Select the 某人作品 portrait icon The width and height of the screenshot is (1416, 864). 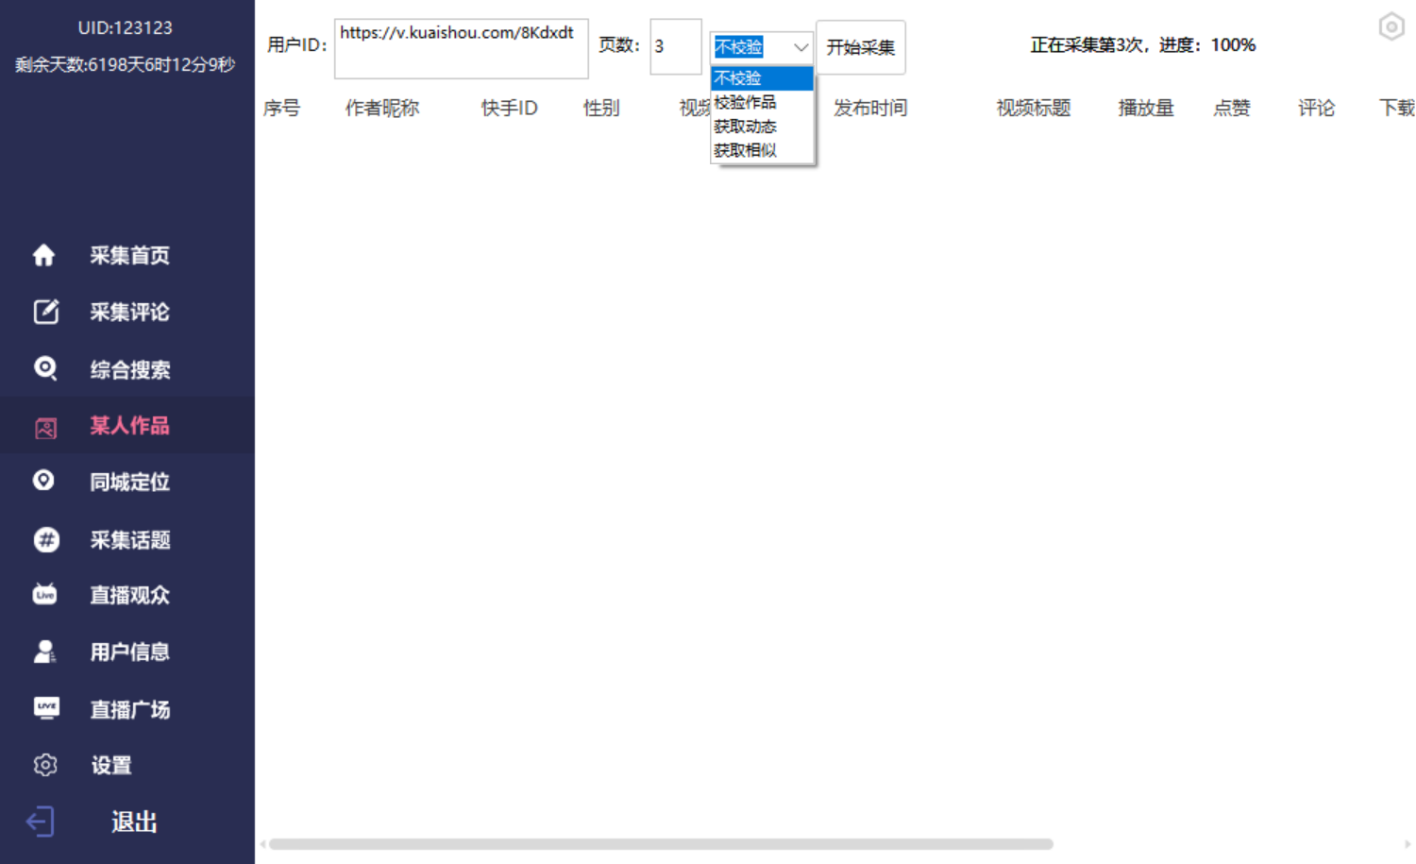44,426
